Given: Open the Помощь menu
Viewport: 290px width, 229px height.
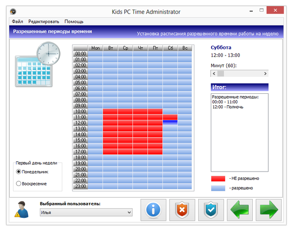Looking at the screenshot, I should click(x=74, y=22).
